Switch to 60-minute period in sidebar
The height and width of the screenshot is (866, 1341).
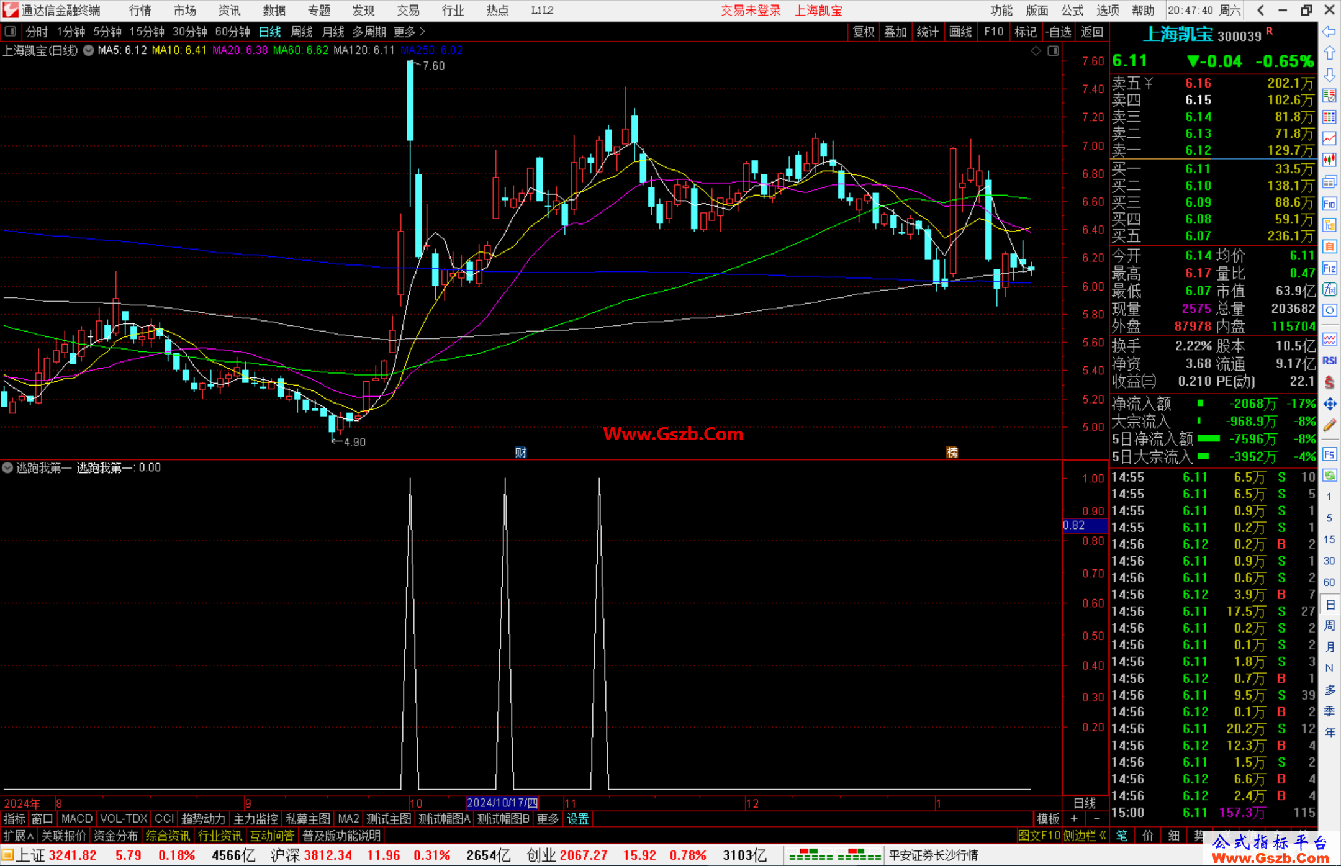(1329, 582)
